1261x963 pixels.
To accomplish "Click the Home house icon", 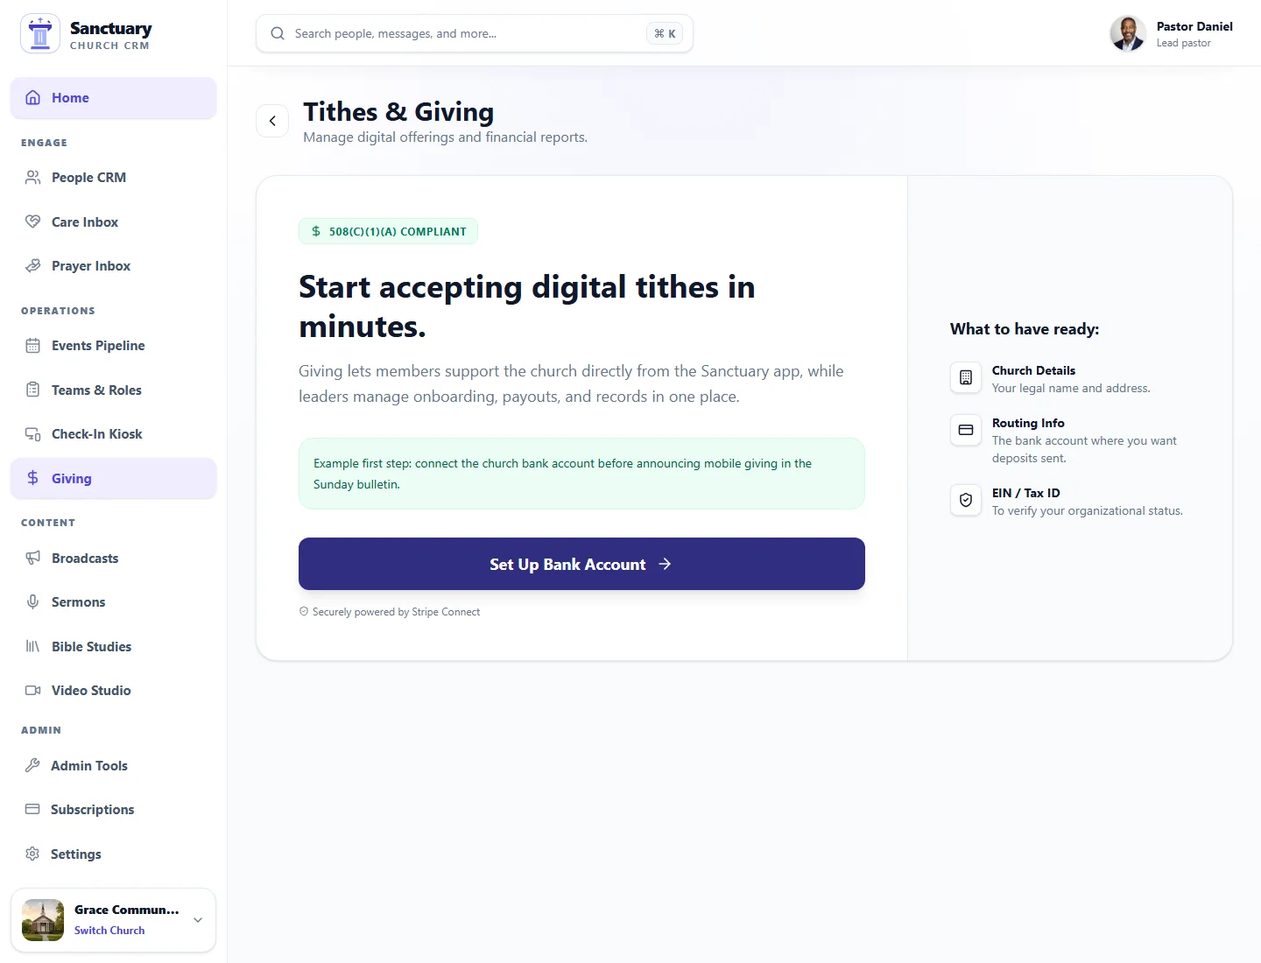I will pos(32,98).
